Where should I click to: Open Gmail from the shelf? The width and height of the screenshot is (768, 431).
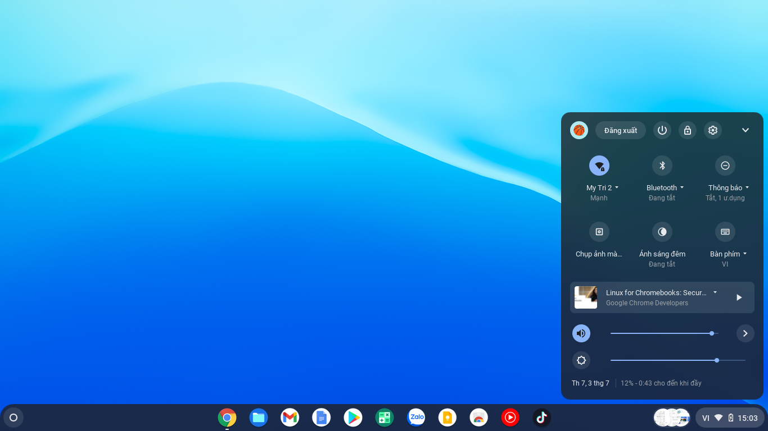click(x=290, y=418)
